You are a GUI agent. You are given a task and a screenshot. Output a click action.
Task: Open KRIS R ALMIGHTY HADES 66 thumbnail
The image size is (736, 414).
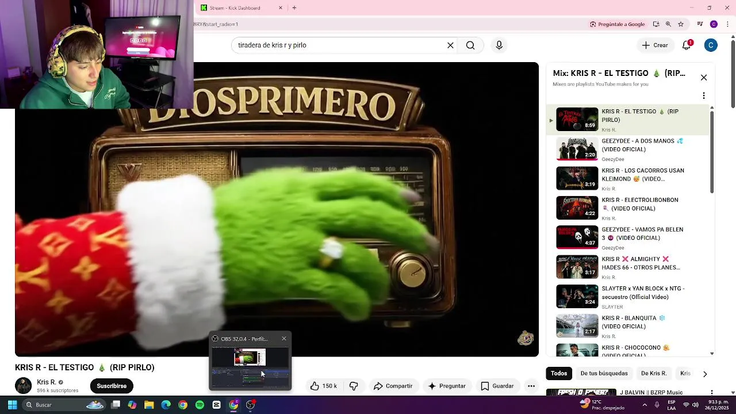tap(577, 267)
